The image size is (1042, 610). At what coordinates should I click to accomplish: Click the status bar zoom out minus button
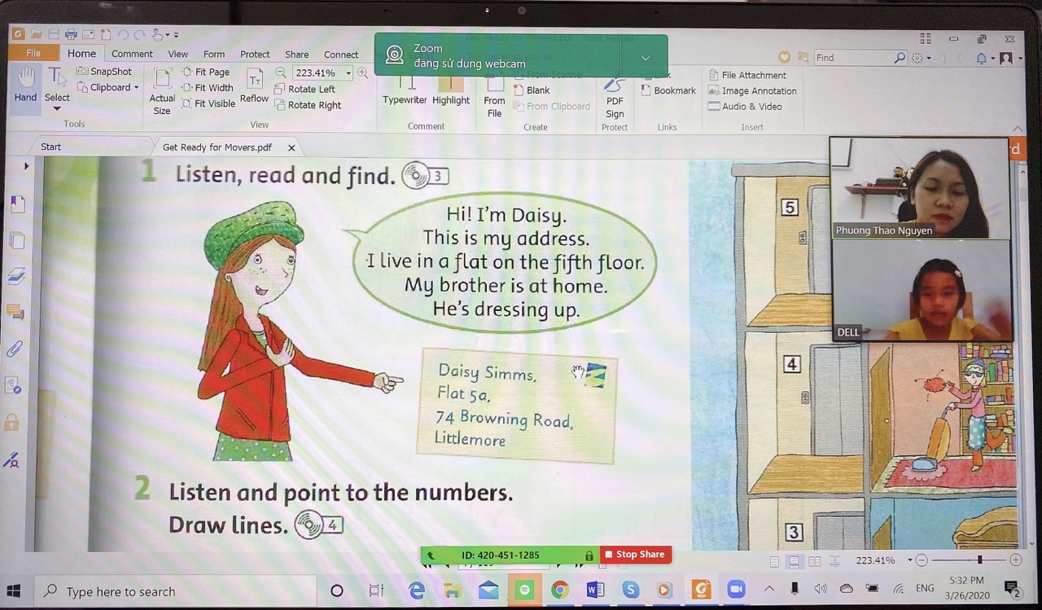click(x=922, y=560)
